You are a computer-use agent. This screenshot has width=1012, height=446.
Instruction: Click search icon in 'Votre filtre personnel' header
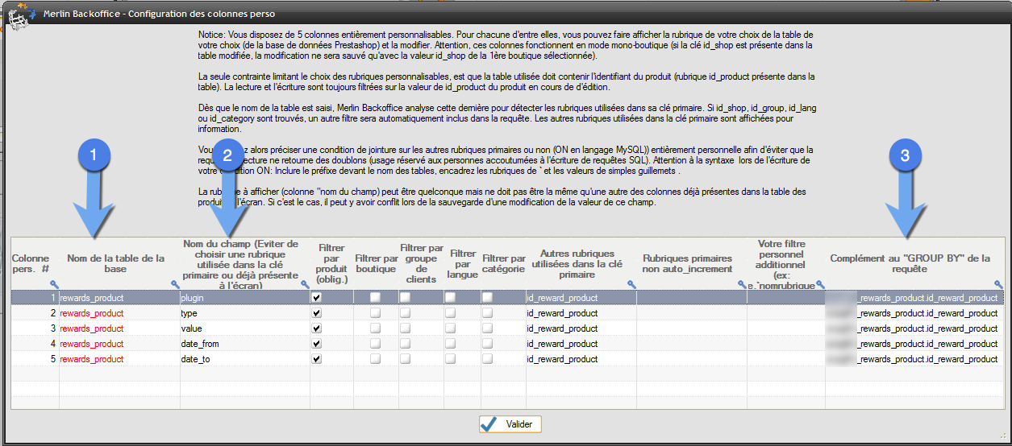click(820, 284)
